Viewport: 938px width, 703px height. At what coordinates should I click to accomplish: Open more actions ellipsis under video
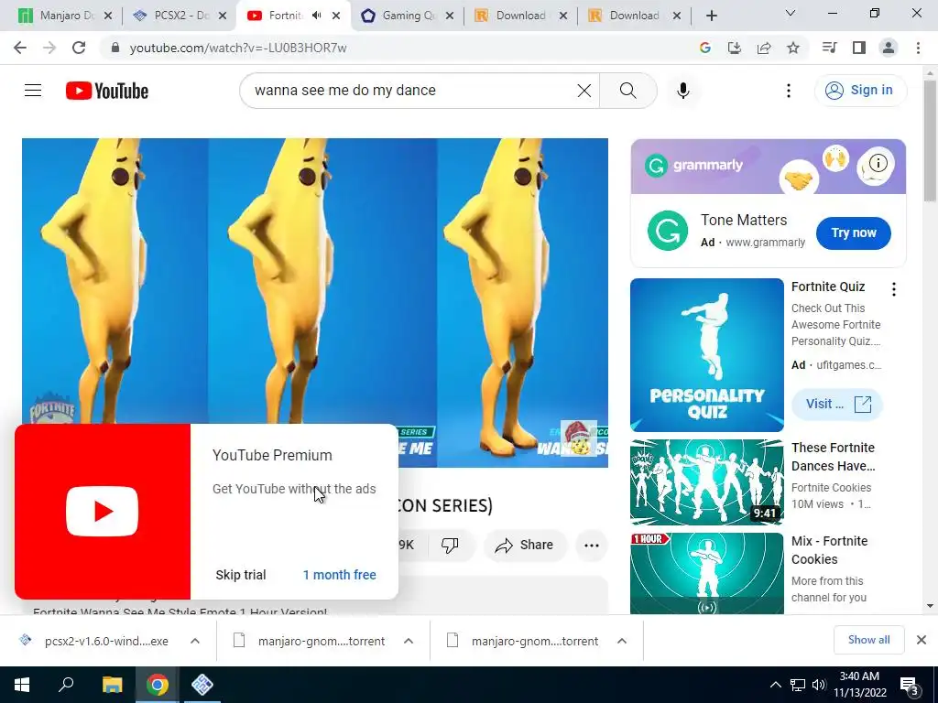click(x=591, y=546)
